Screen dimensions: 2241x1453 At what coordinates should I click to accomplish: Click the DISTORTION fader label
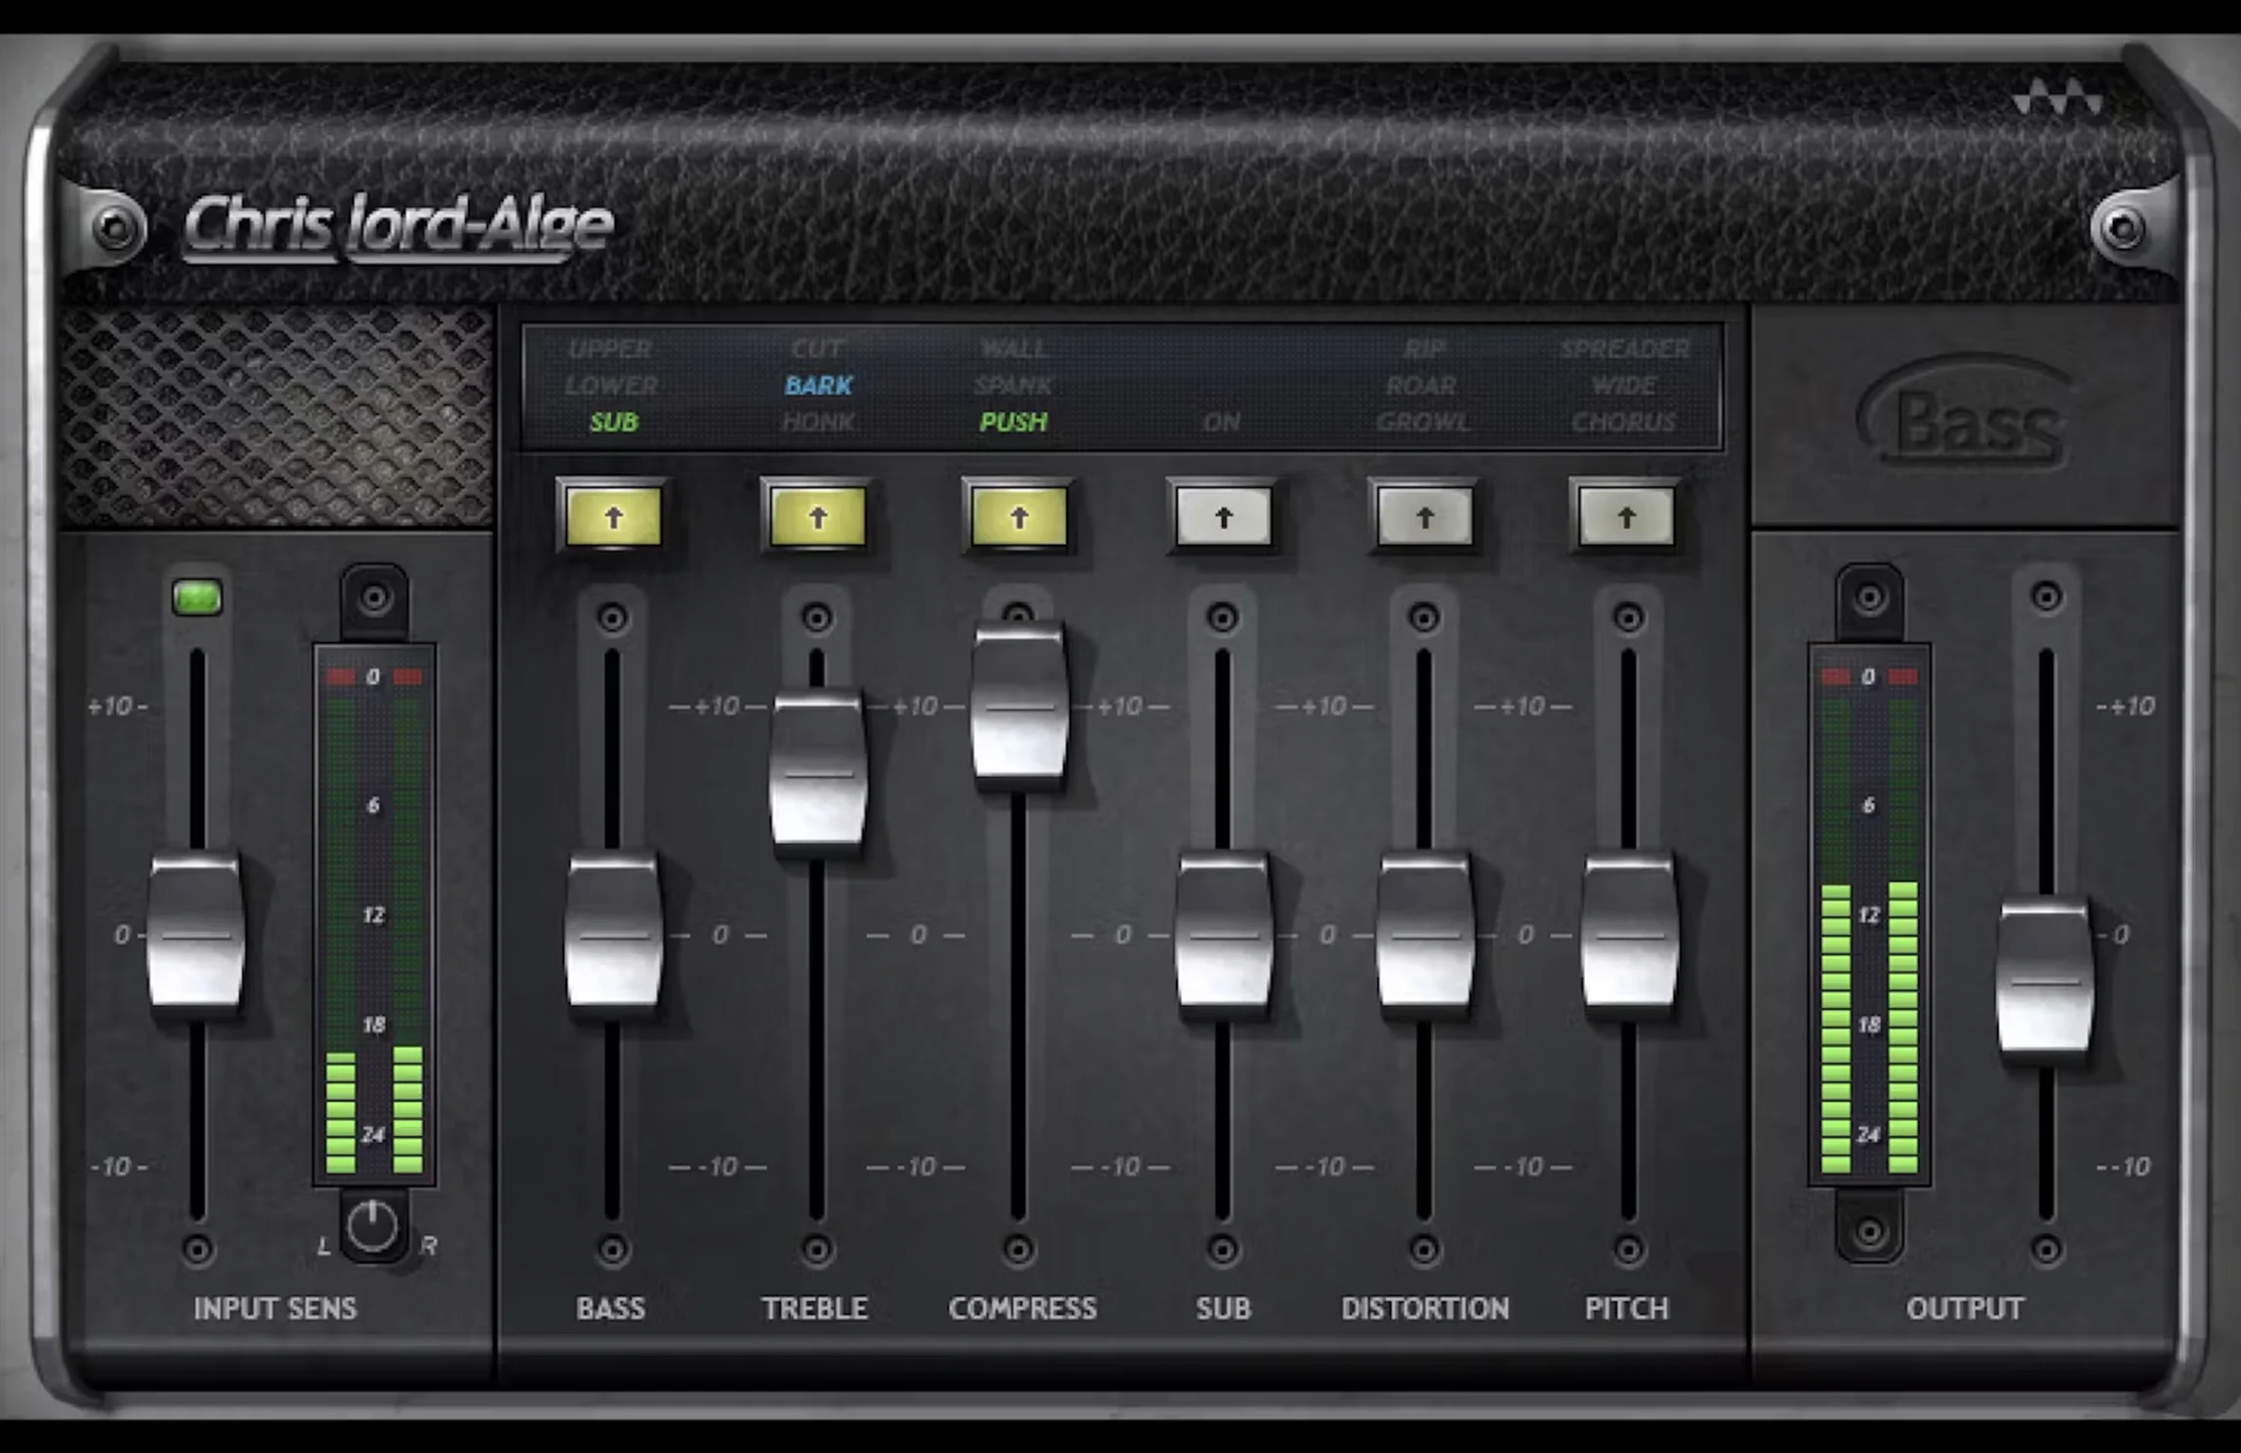[1425, 1309]
